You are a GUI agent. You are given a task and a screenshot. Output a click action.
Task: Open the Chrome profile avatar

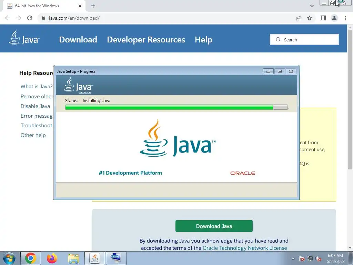point(334,18)
